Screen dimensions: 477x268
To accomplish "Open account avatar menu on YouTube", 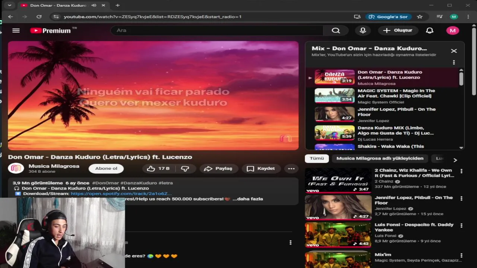I will (x=453, y=31).
